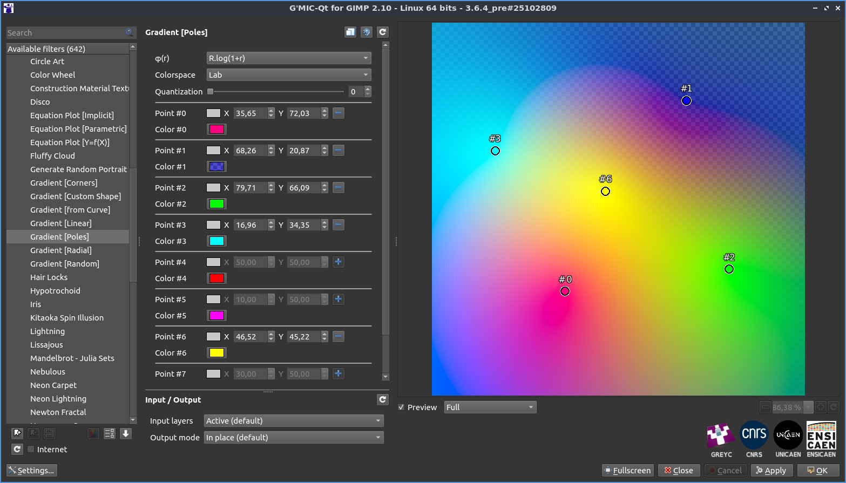Remove Point #2 with its minus button
The height and width of the screenshot is (483, 846).
tap(339, 188)
